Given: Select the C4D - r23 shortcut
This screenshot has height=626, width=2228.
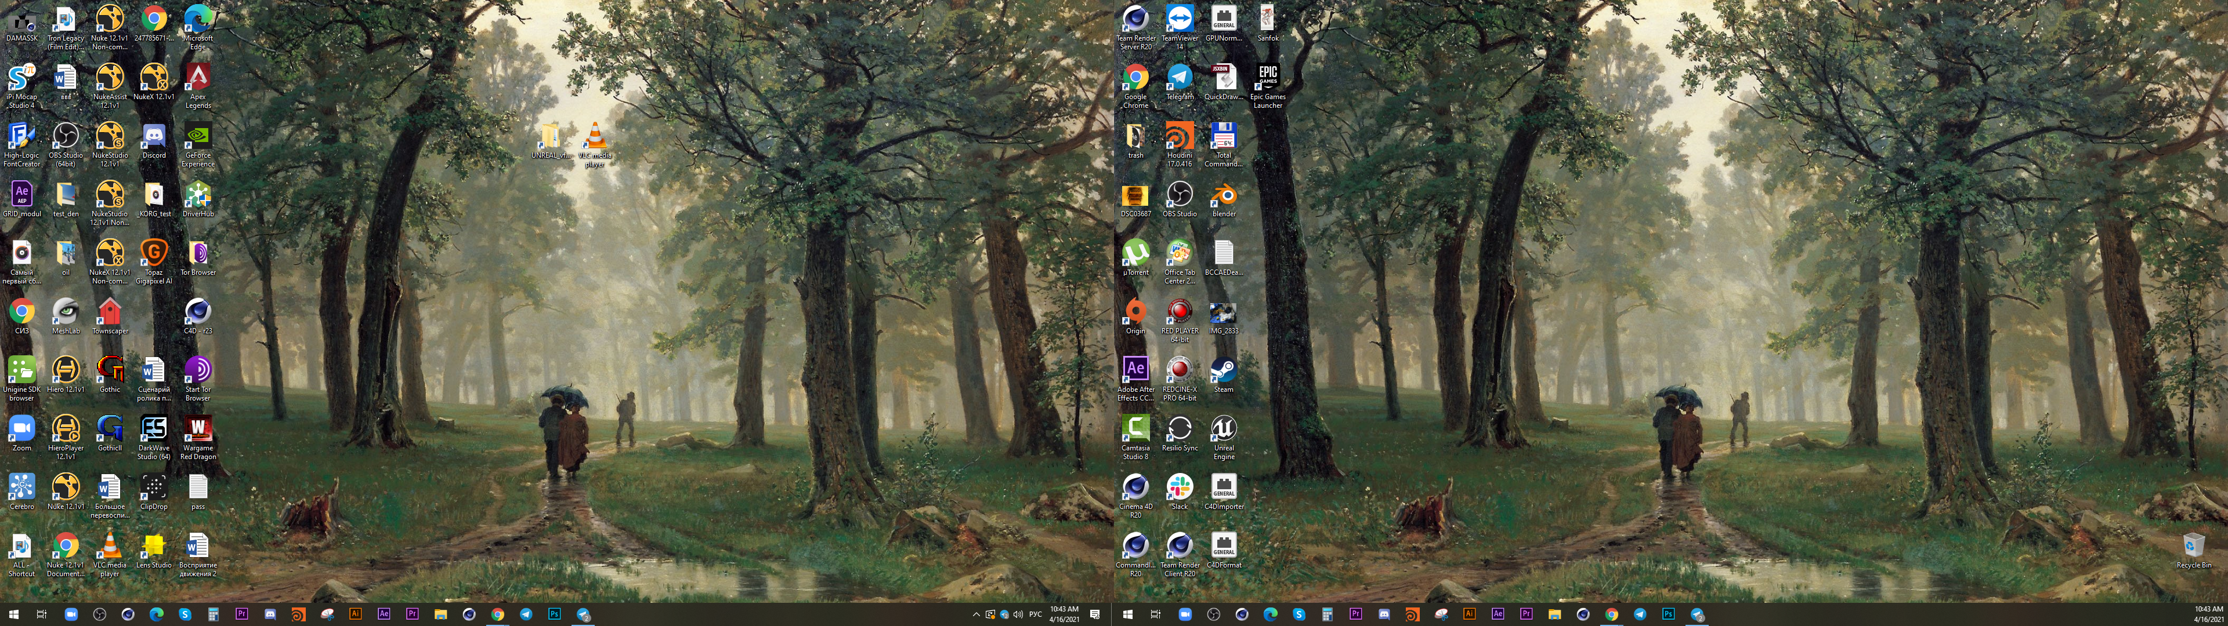Looking at the screenshot, I should point(198,316).
